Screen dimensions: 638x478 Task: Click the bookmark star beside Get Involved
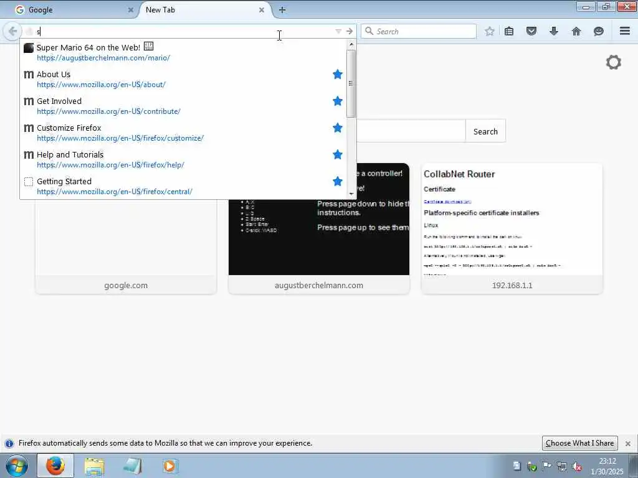coord(337,101)
